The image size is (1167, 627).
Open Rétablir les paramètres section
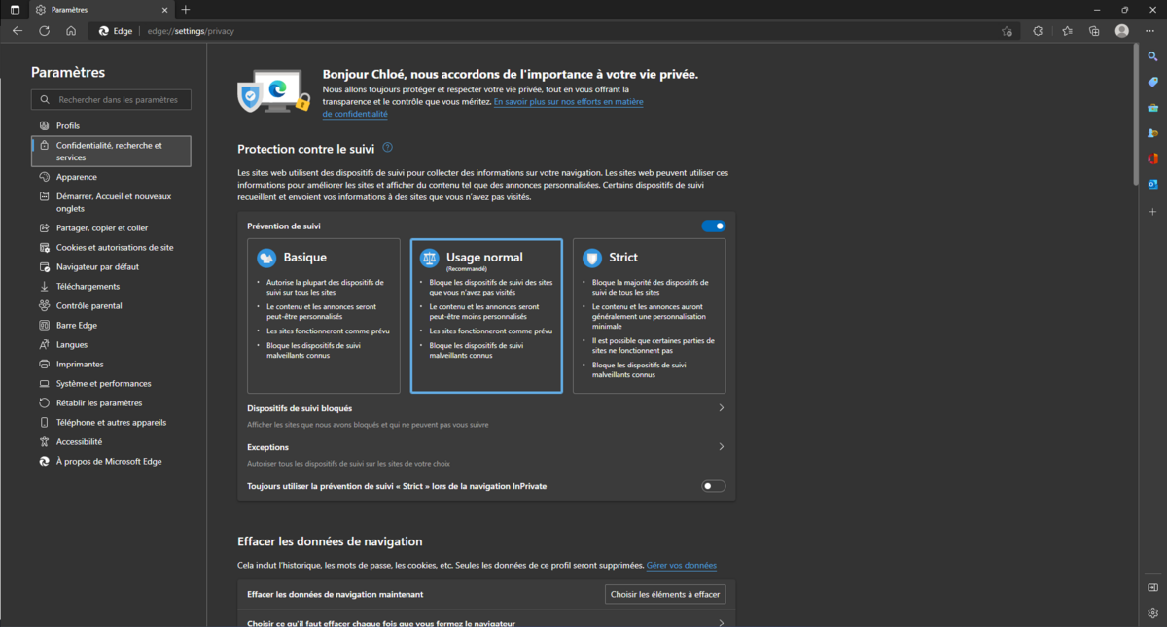coord(111,402)
